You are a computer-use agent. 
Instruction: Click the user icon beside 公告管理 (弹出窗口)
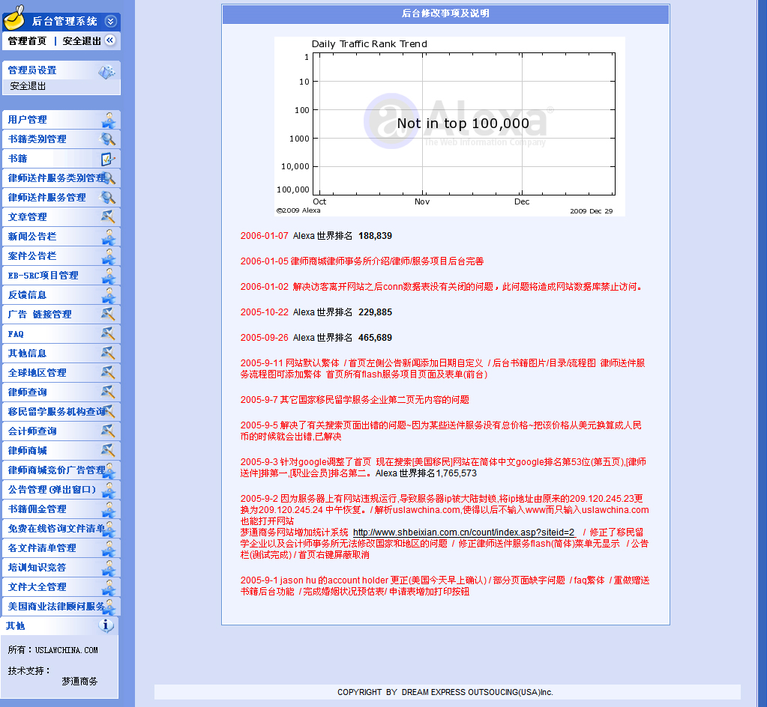pyautogui.click(x=109, y=490)
